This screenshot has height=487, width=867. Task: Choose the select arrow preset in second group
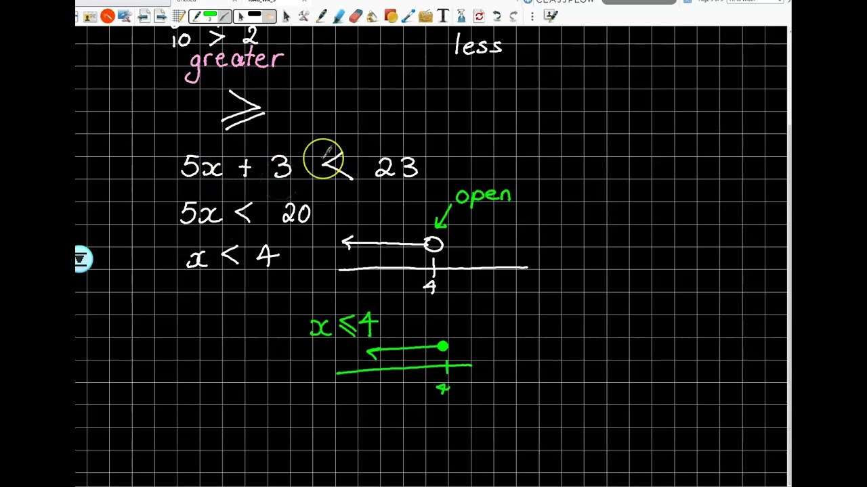tap(240, 16)
